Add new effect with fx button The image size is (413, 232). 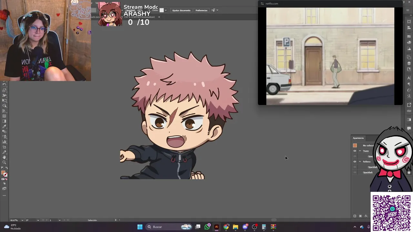tap(366, 216)
